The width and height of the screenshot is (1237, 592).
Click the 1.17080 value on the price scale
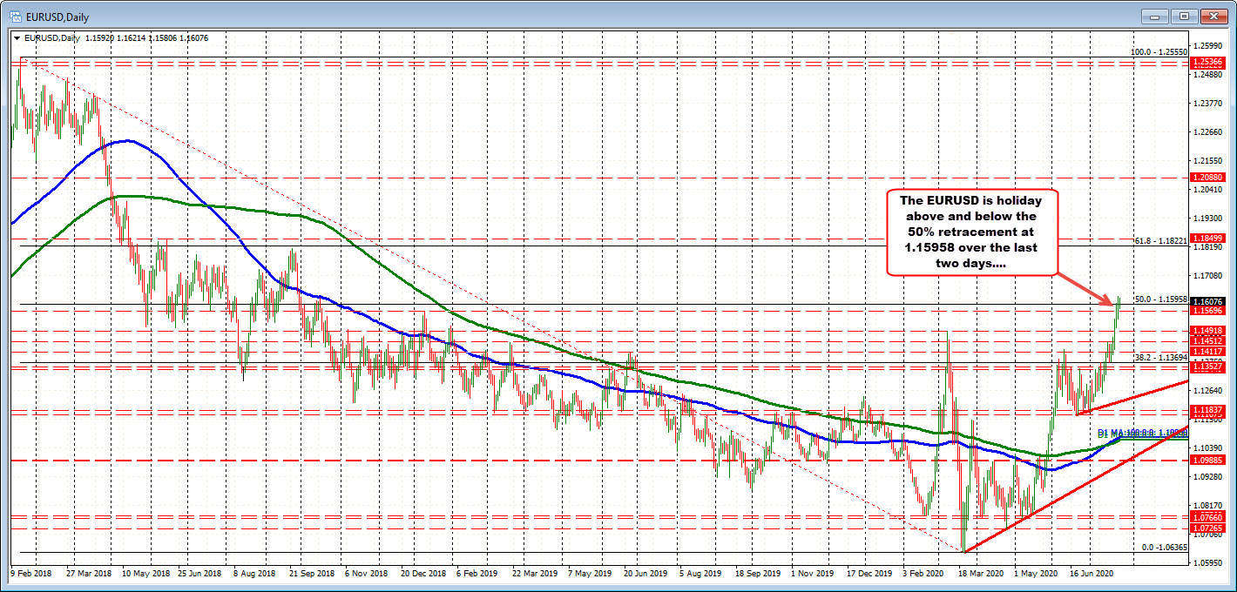[1207, 275]
